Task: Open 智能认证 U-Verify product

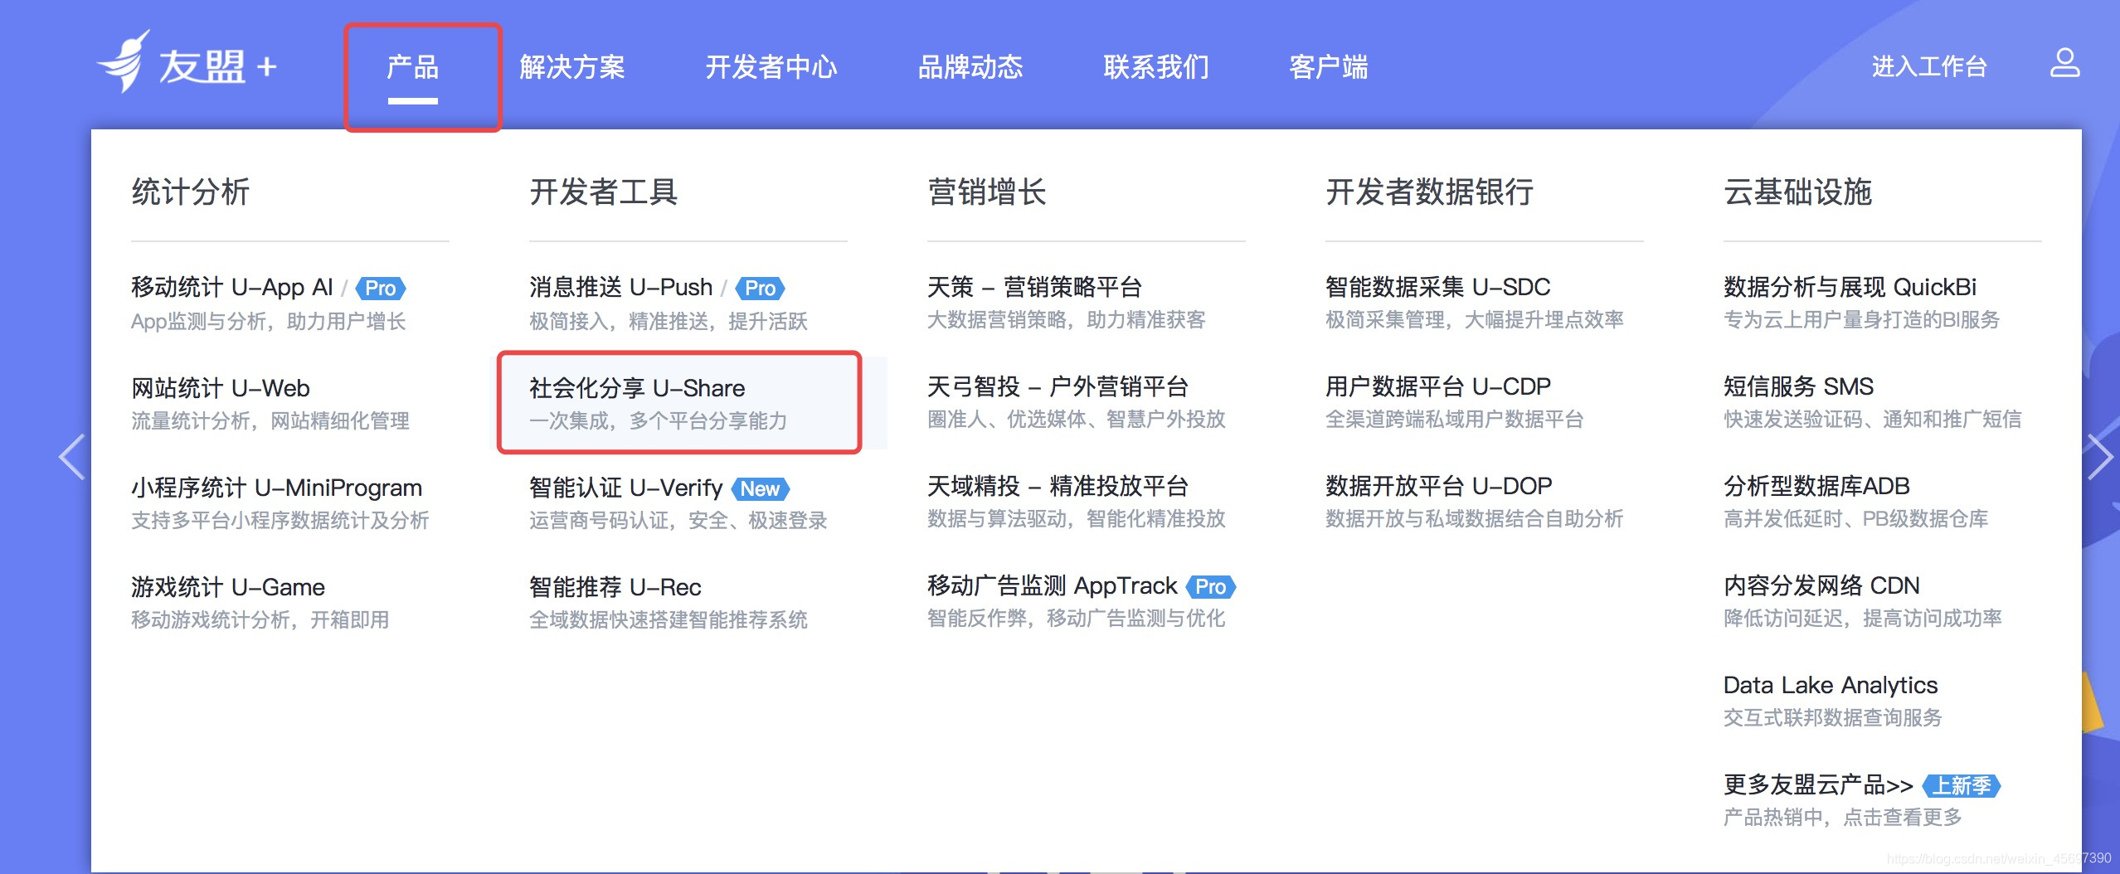Action: click(626, 487)
